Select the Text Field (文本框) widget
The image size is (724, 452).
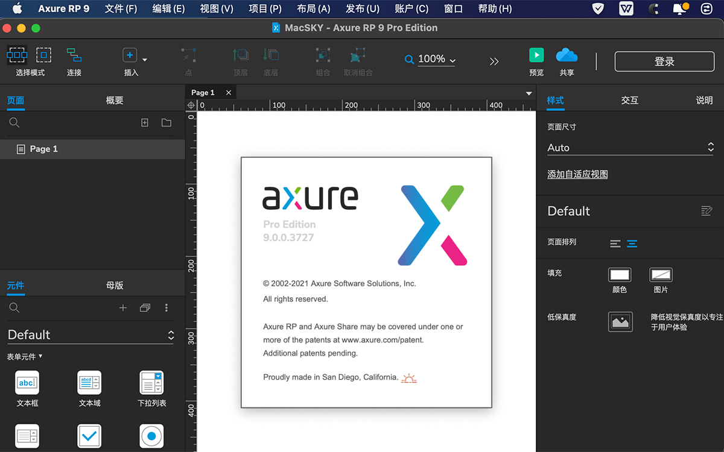pyautogui.click(x=27, y=383)
